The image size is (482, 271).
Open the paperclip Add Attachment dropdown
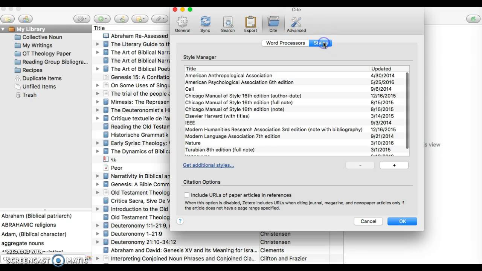pyautogui.click(x=159, y=19)
